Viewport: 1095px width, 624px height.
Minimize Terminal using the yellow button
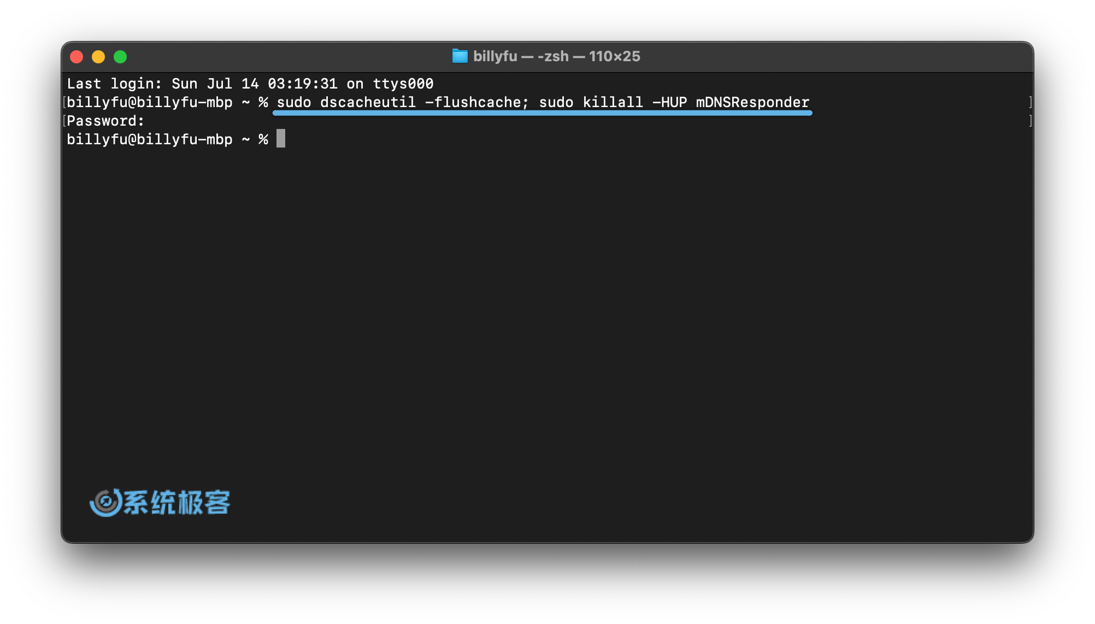click(x=98, y=57)
